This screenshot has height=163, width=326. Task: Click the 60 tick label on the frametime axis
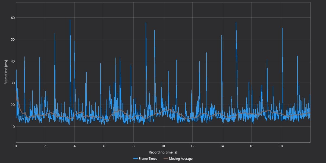13,18
